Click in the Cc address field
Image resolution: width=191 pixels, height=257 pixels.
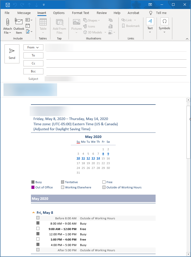(x=116, y=64)
